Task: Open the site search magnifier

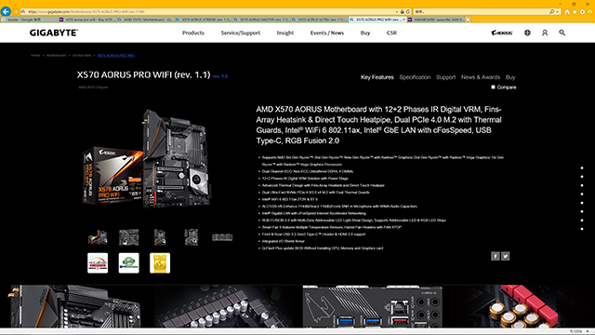Action: point(562,33)
